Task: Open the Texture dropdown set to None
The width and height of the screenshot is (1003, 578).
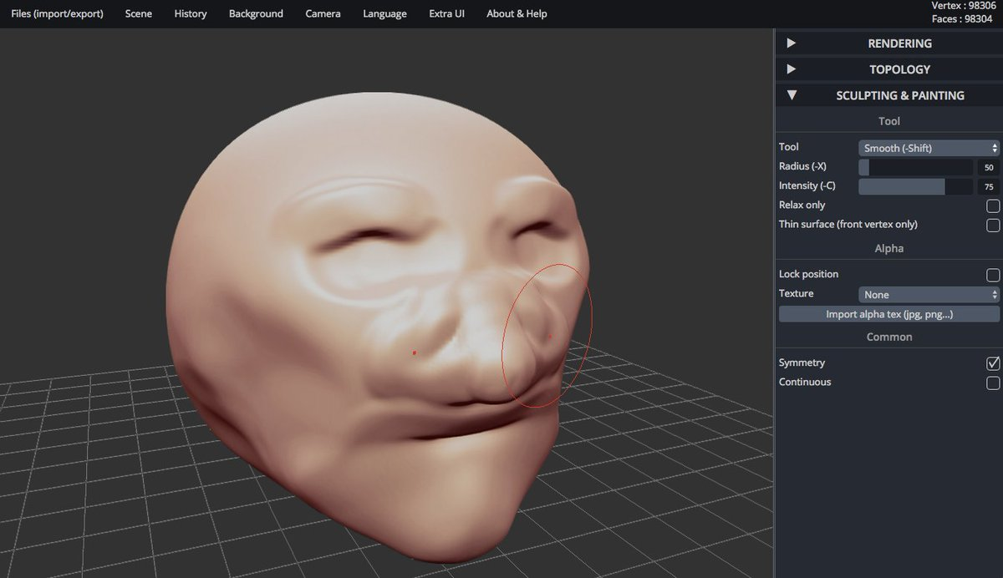Action: pyautogui.click(x=929, y=295)
